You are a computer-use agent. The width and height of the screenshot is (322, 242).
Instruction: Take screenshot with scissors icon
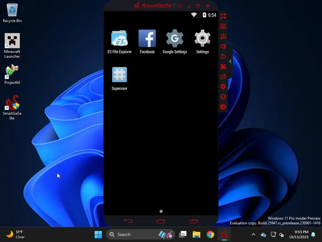point(223,66)
